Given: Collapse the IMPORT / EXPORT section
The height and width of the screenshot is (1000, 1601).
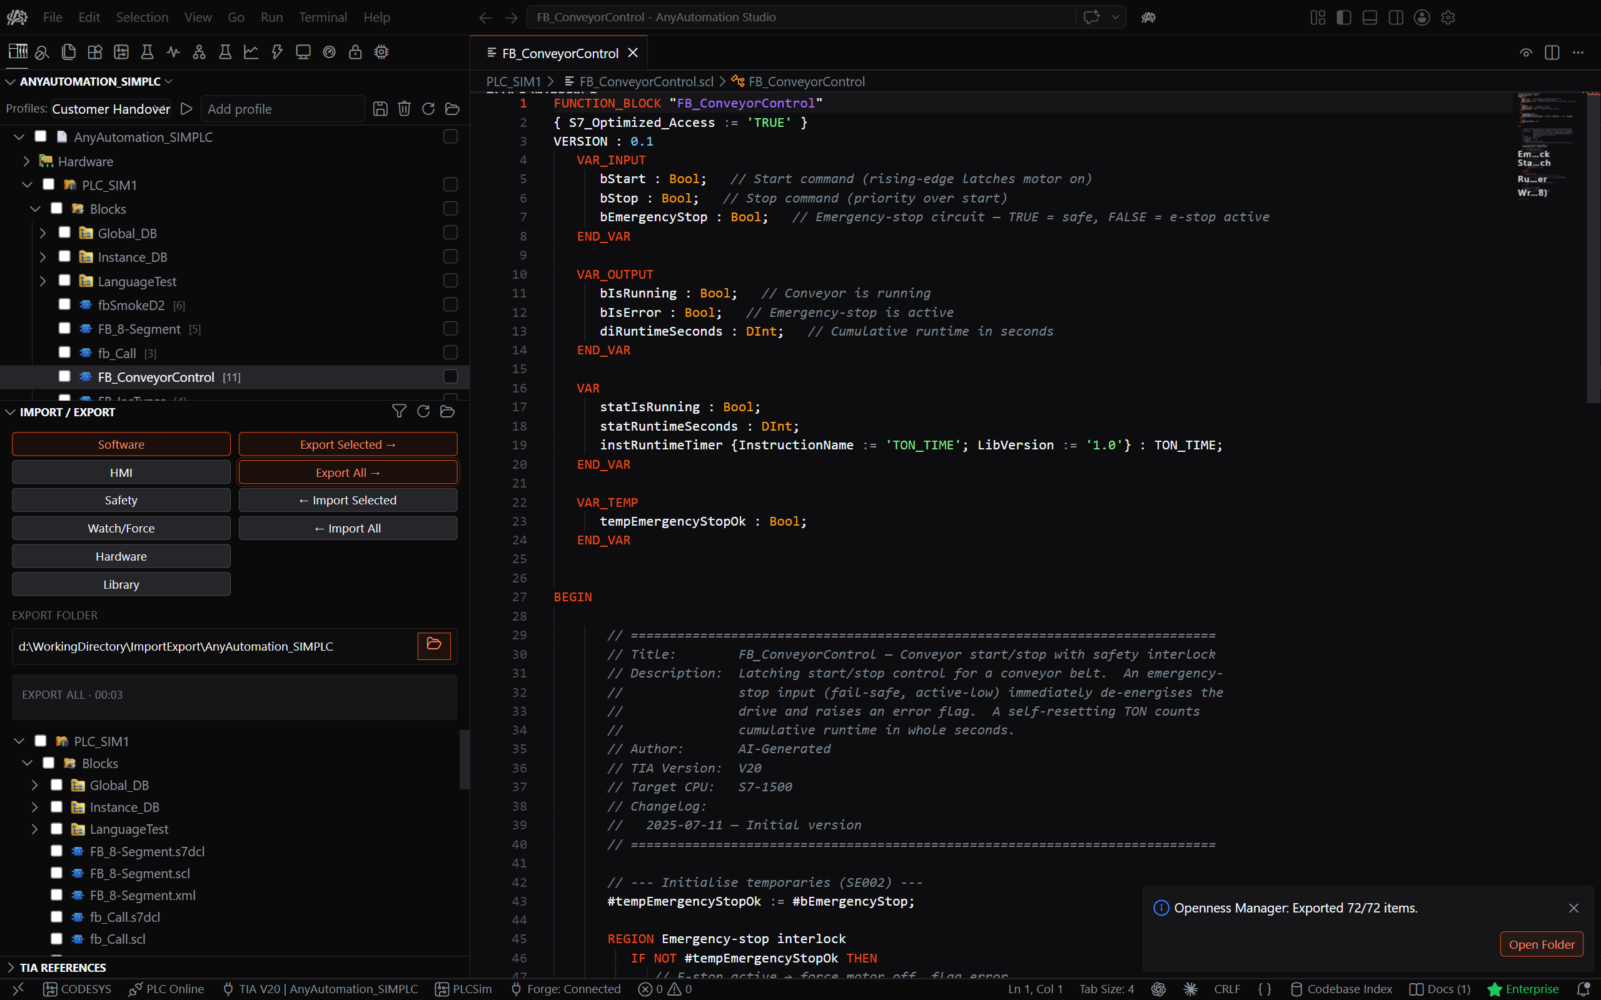Looking at the screenshot, I should [11, 412].
